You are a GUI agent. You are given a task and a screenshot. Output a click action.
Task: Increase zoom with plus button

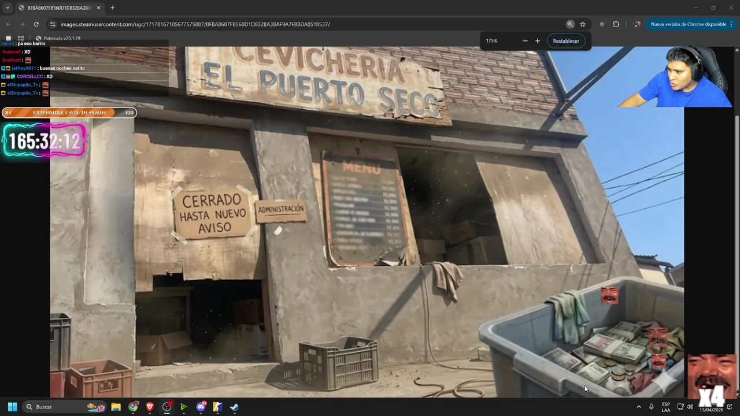tap(538, 41)
